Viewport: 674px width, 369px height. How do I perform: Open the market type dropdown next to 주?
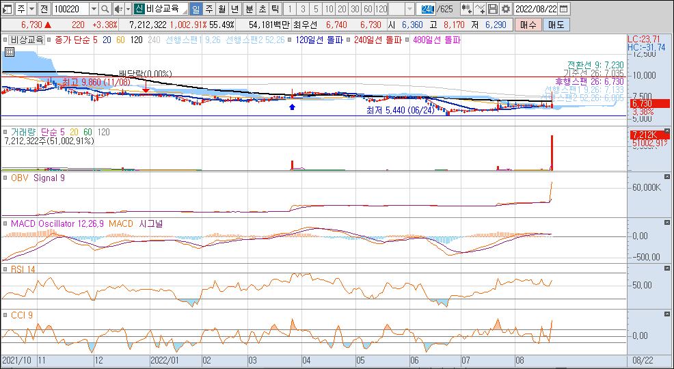point(32,9)
